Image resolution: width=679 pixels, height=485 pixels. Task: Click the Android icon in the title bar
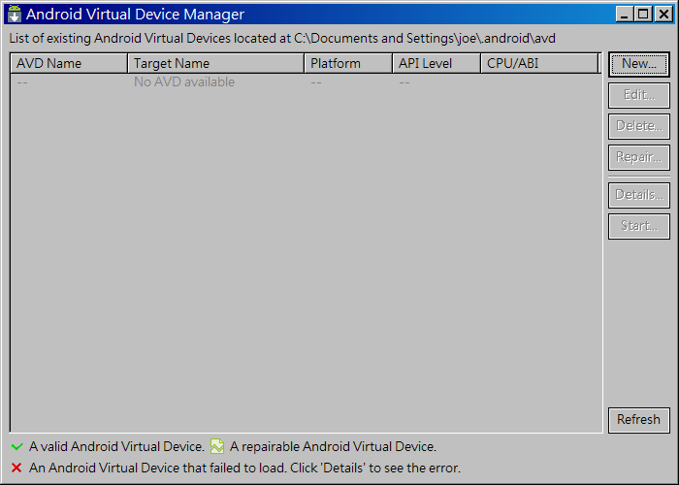tap(15, 15)
